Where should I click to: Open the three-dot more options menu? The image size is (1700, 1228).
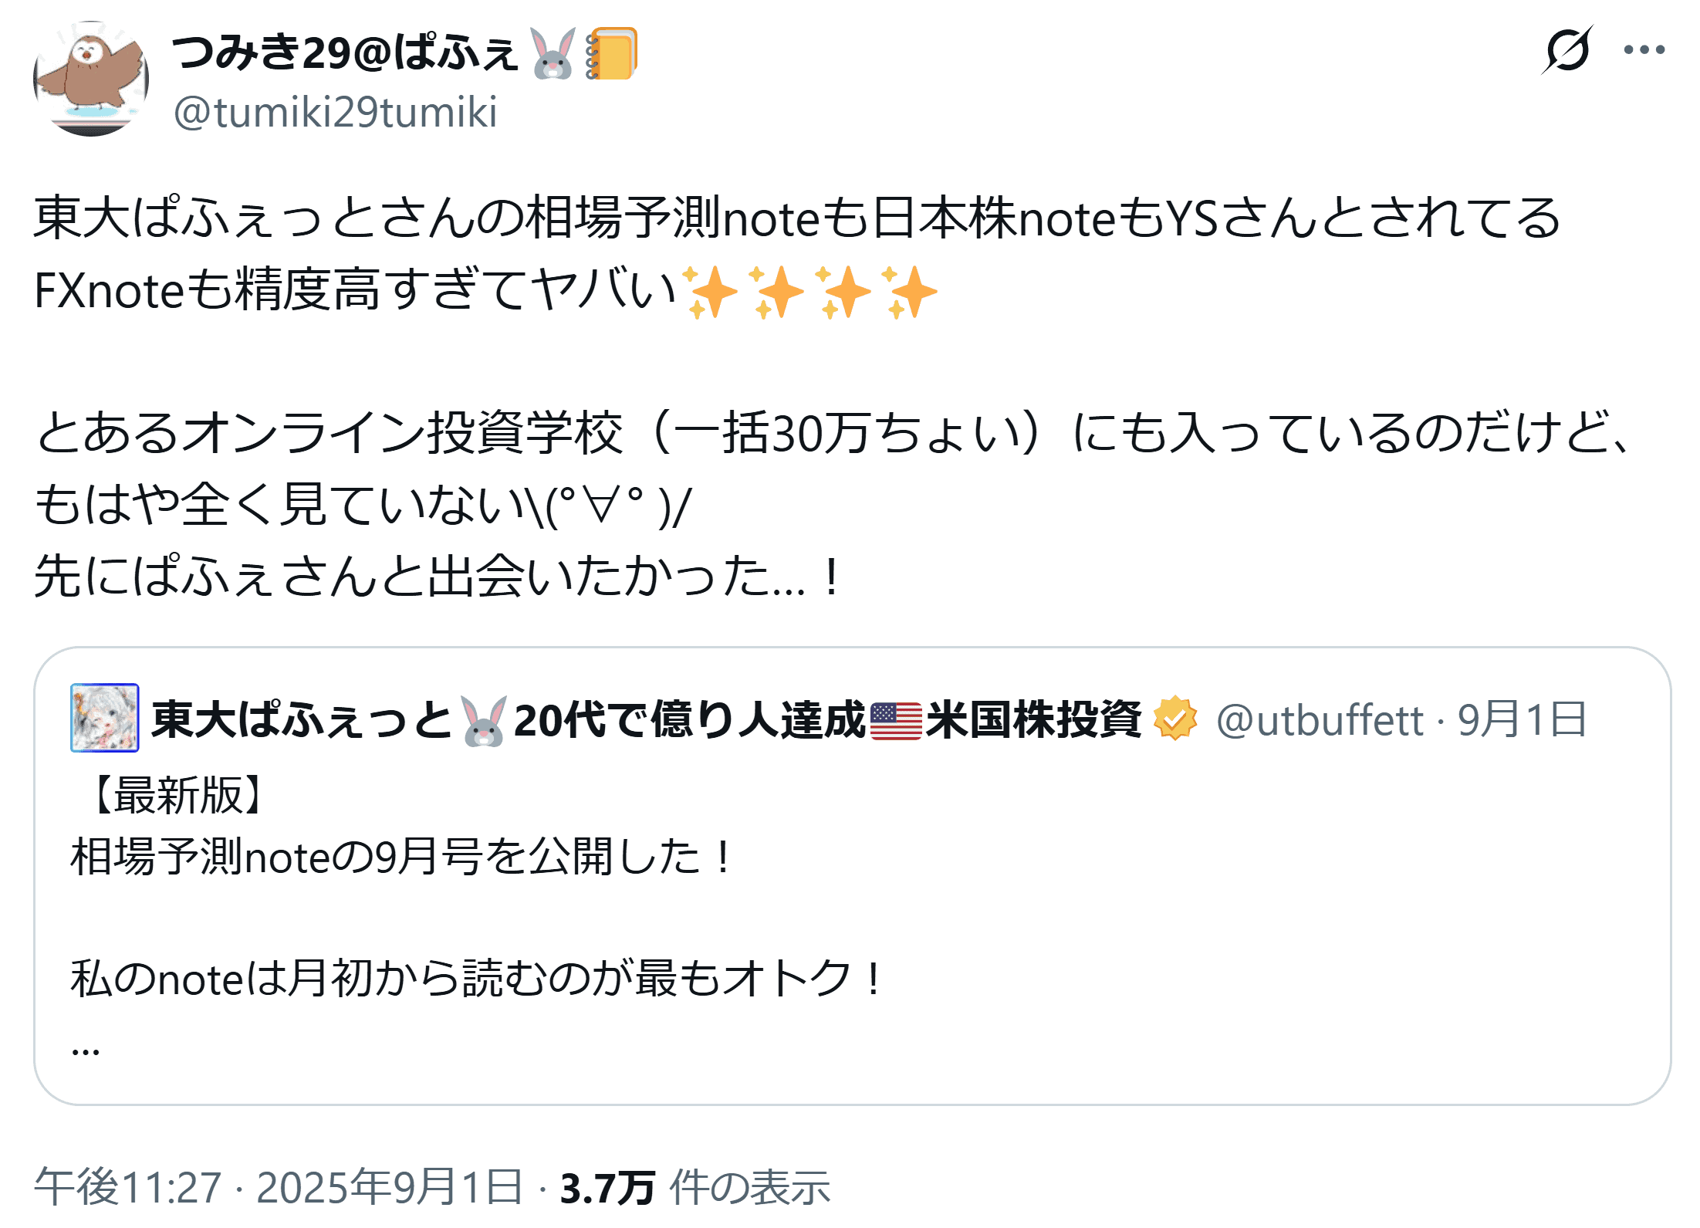1644,50
